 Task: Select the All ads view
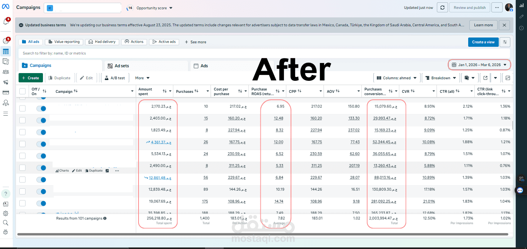[x=31, y=42]
